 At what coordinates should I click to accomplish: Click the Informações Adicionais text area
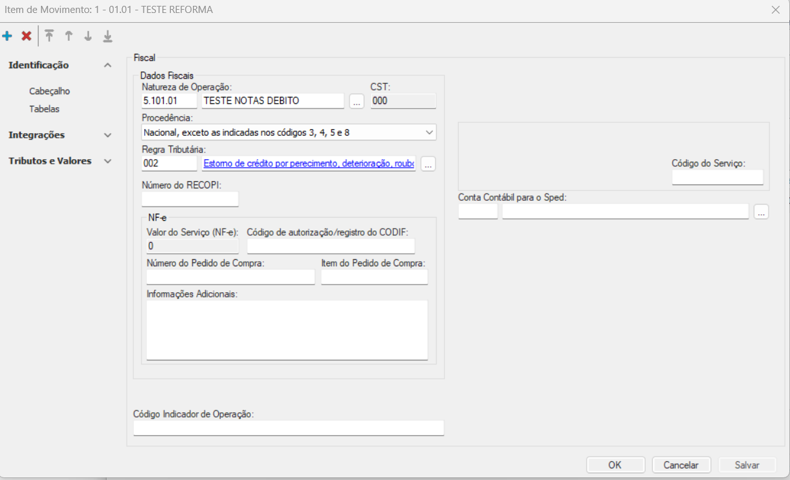pos(287,330)
